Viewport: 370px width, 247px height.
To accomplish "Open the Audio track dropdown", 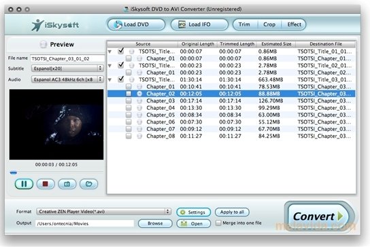I will (x=67, y=79).
